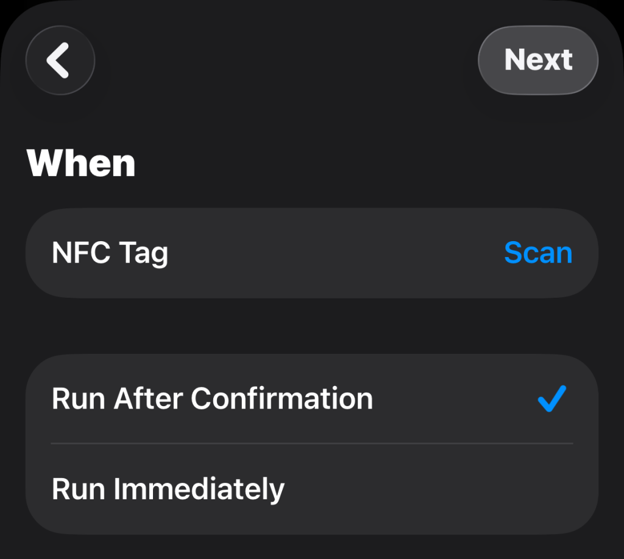
Task: Scan an NFC tag for the trigger
Action: tap(538, 253)
